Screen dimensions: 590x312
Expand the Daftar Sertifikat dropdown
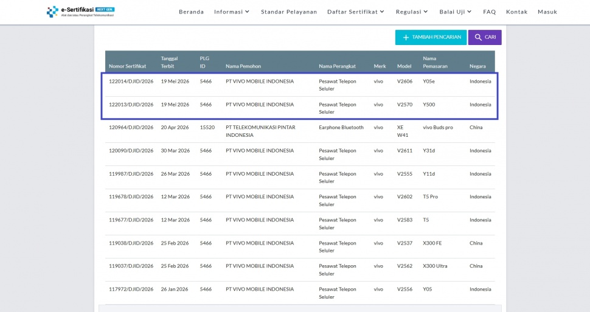pos(356,12)
